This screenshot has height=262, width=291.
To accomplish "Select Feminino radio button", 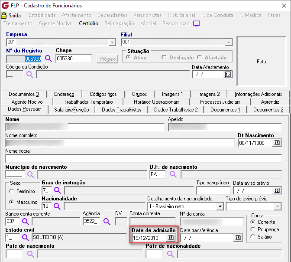I will point(12,191).
